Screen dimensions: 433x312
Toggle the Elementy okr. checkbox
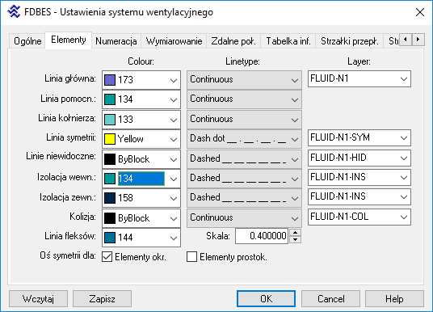point(107,257)
